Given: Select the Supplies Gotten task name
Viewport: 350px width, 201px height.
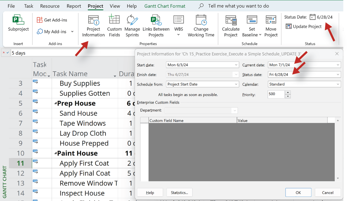Looking at the screenshot, I should click(x=85, y=93).
